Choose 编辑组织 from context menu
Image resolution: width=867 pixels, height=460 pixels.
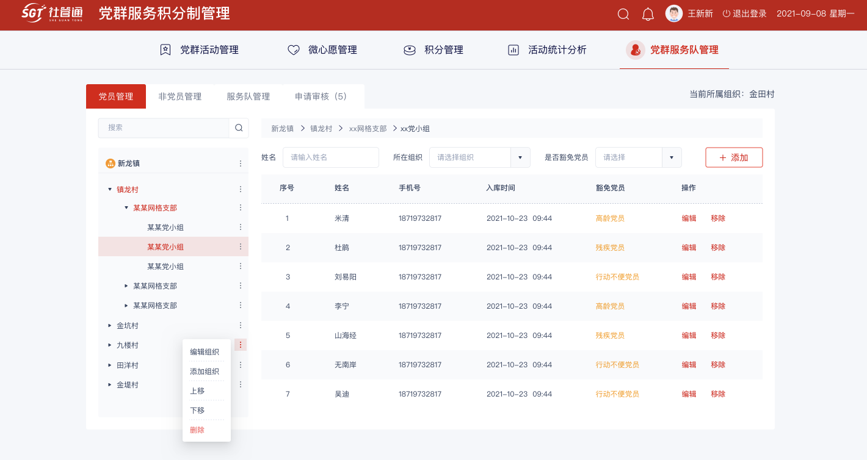coord(205,352)
